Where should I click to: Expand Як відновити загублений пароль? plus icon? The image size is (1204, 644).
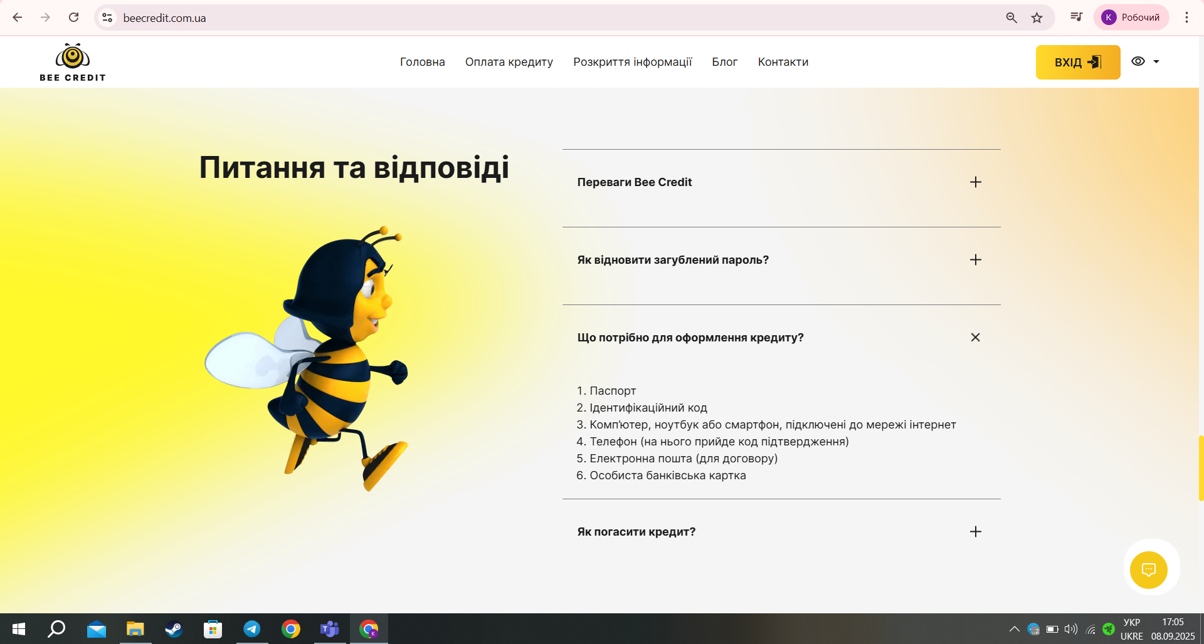click(975, 260)
